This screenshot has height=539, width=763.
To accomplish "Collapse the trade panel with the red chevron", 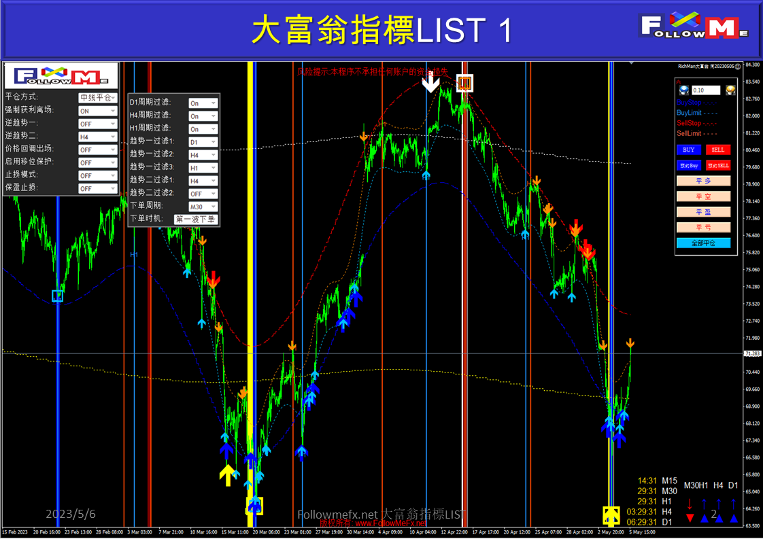I will click(x=679, y=81).
